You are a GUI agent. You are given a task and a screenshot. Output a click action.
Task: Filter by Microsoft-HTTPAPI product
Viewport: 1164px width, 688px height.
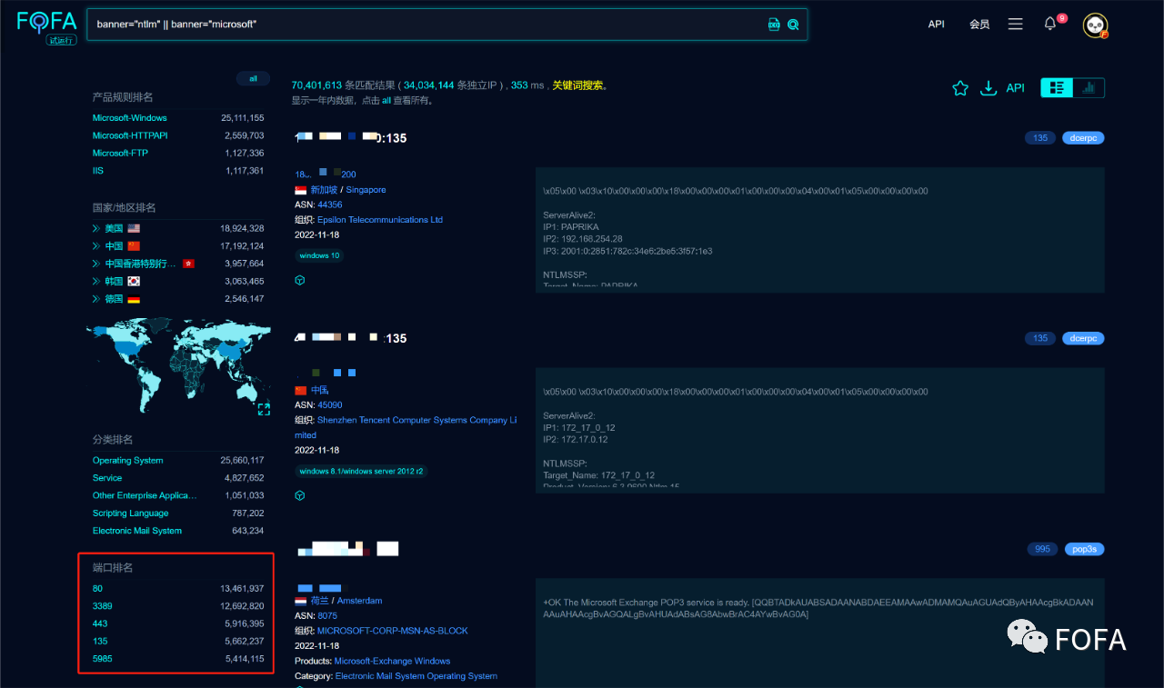pyautogui.click(x=130, y=135)
